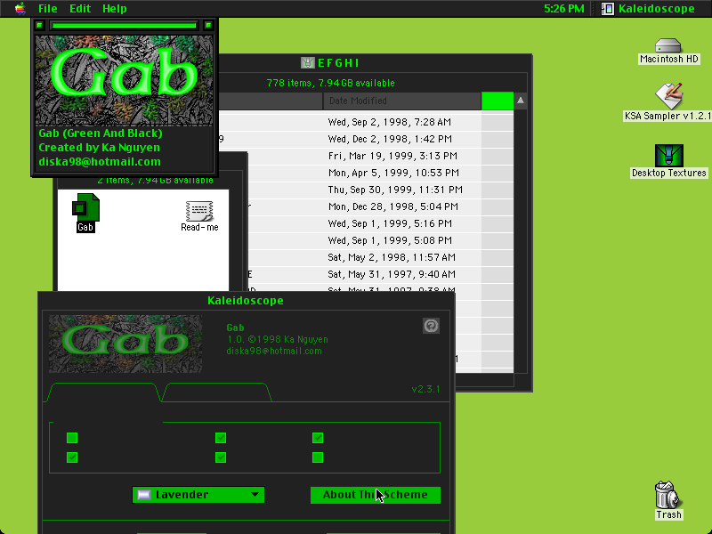Untick the bottom-row middle checkbox in Kaleidoscope
Screen dimensions: 712x534
click(x=220, y=457)
